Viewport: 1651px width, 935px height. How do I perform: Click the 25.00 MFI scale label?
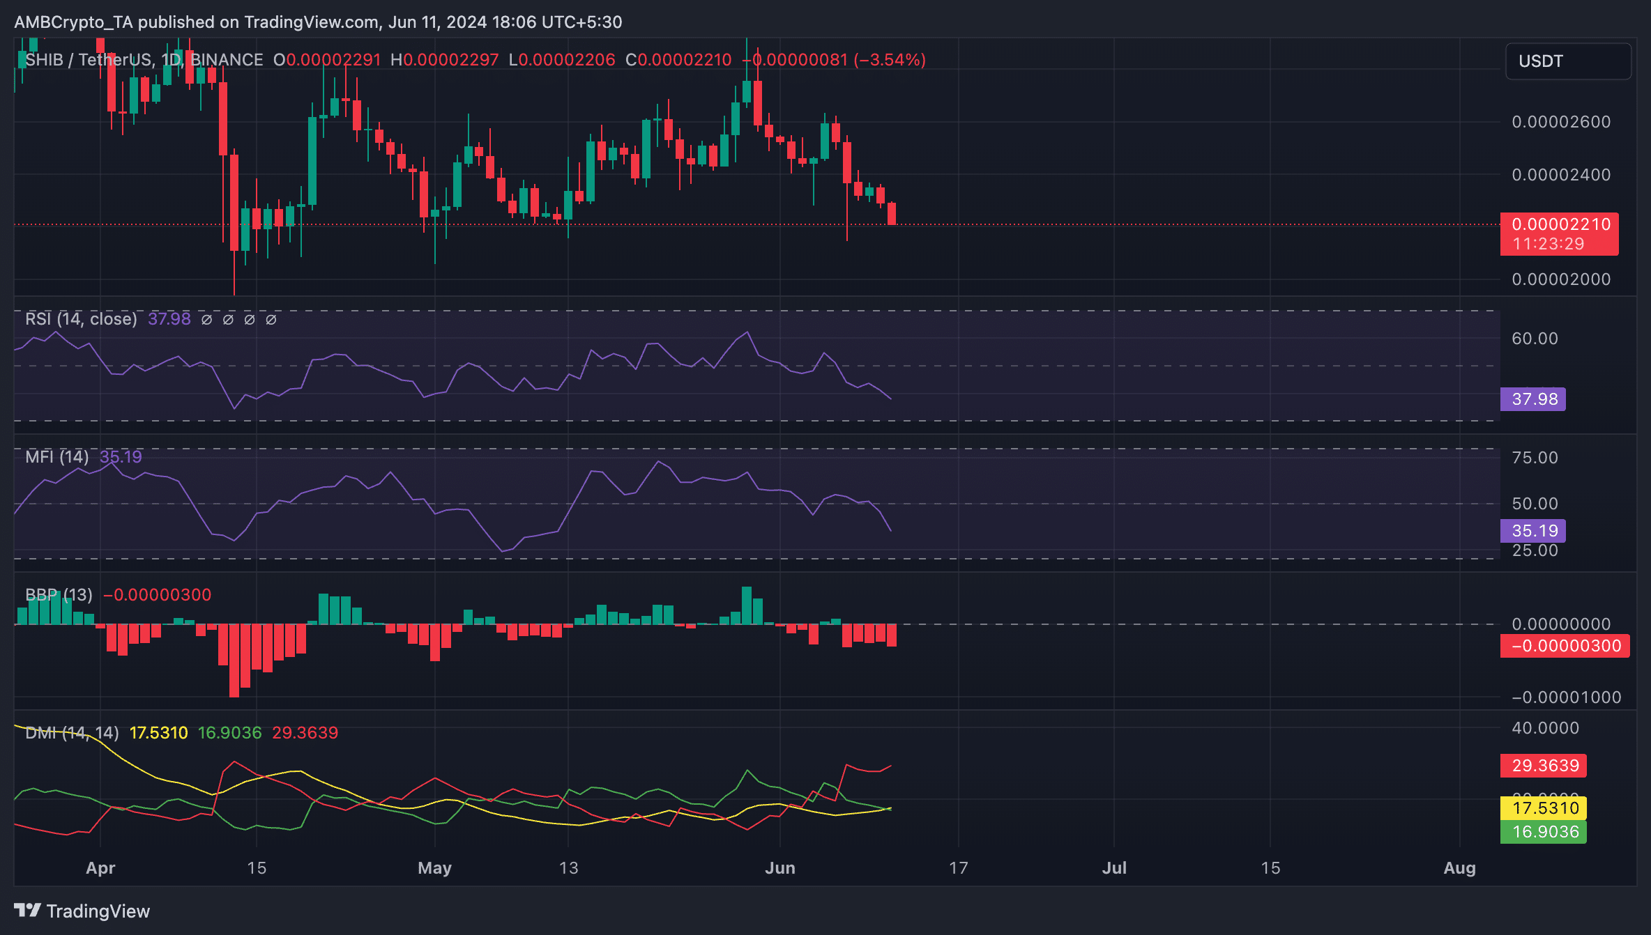1535,550
